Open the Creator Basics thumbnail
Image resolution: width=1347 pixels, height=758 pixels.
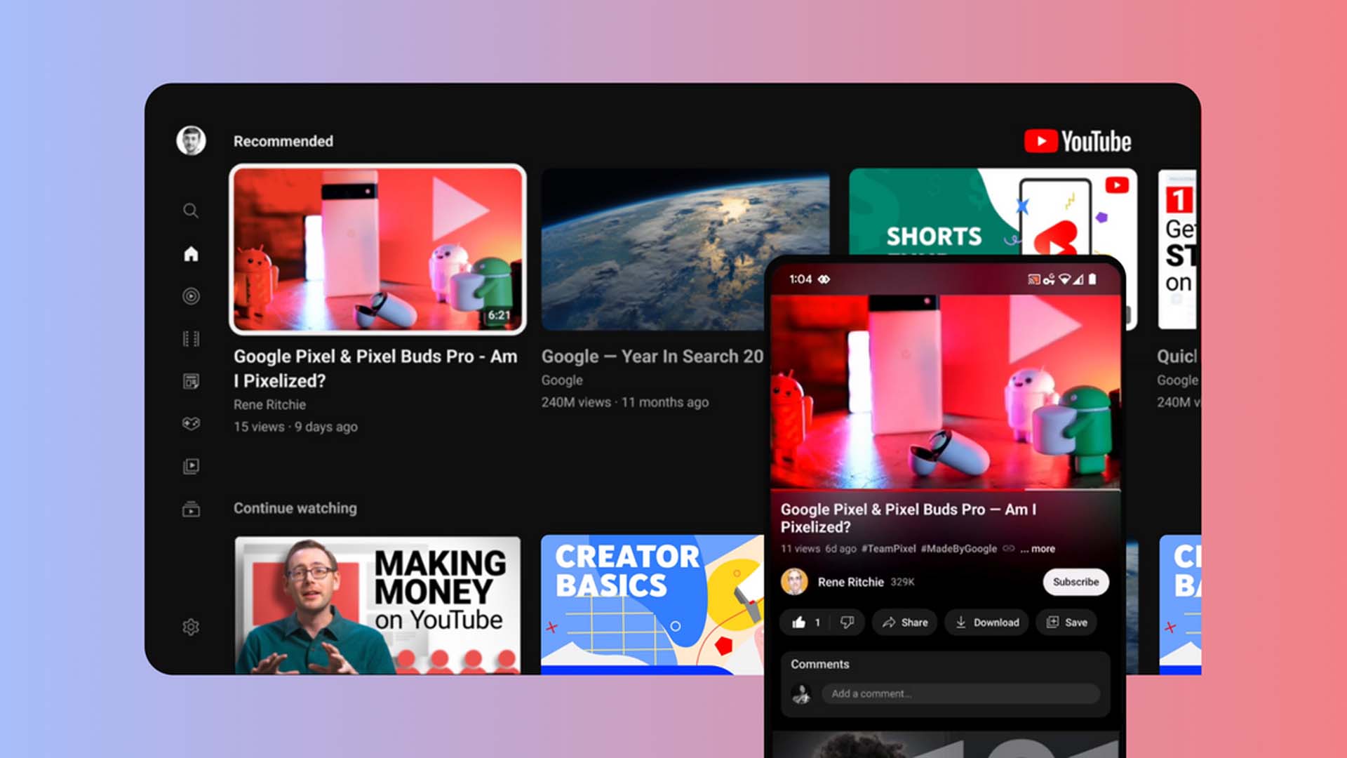[652, 605]
